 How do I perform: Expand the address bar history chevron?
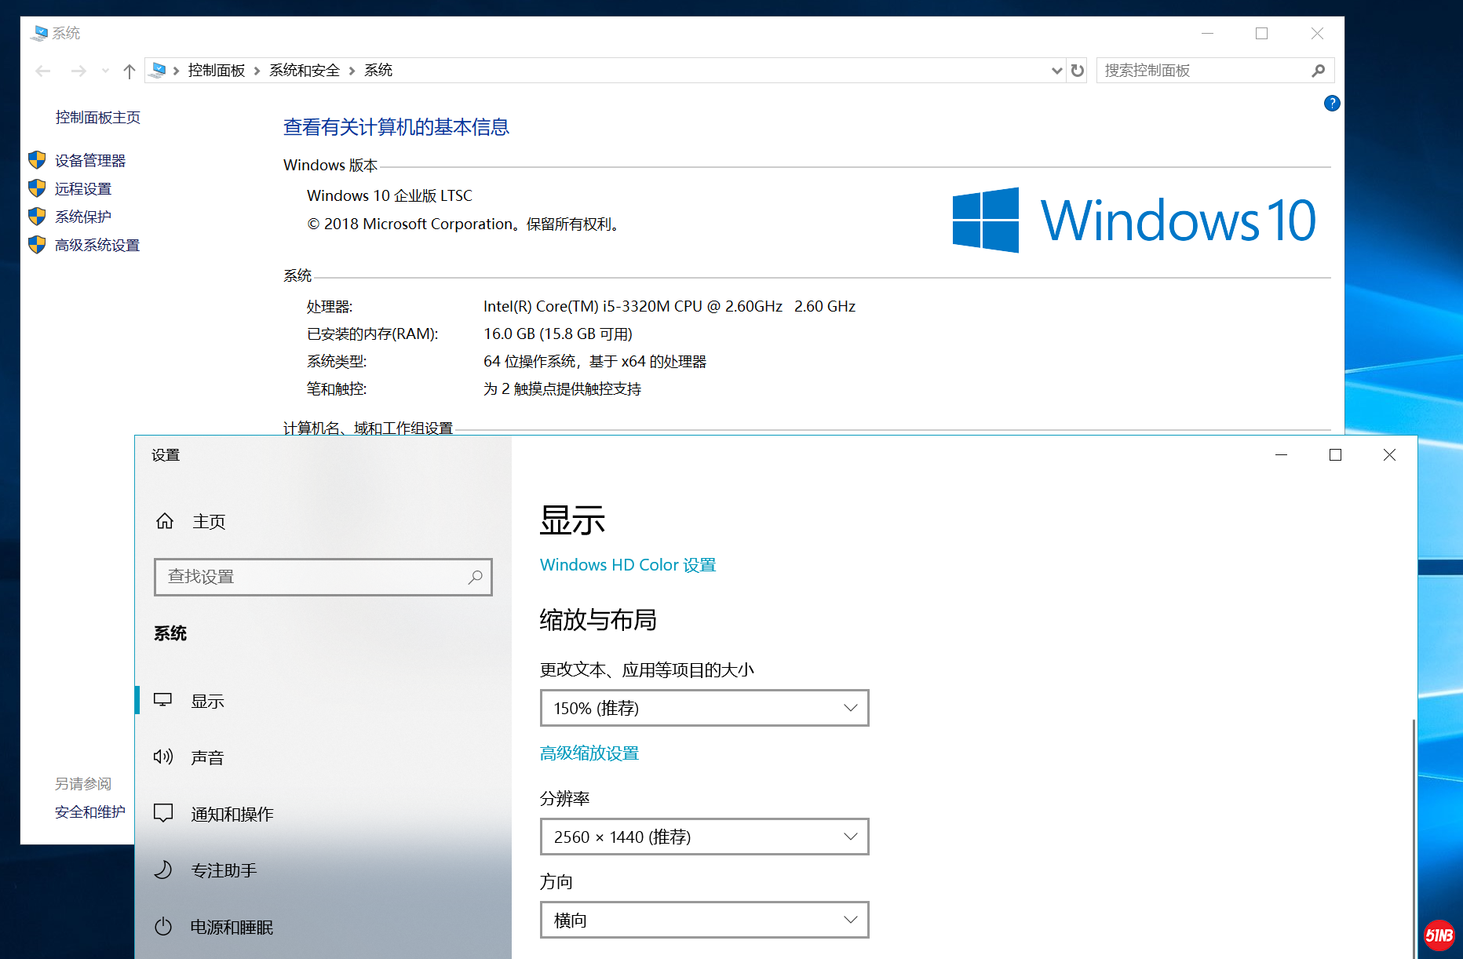[x=1056, y=71]
